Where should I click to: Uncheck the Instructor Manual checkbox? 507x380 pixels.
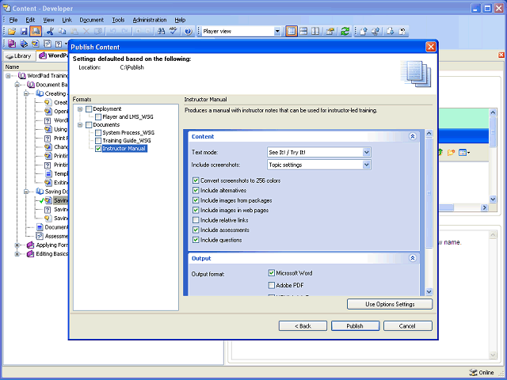click(98, 149)
